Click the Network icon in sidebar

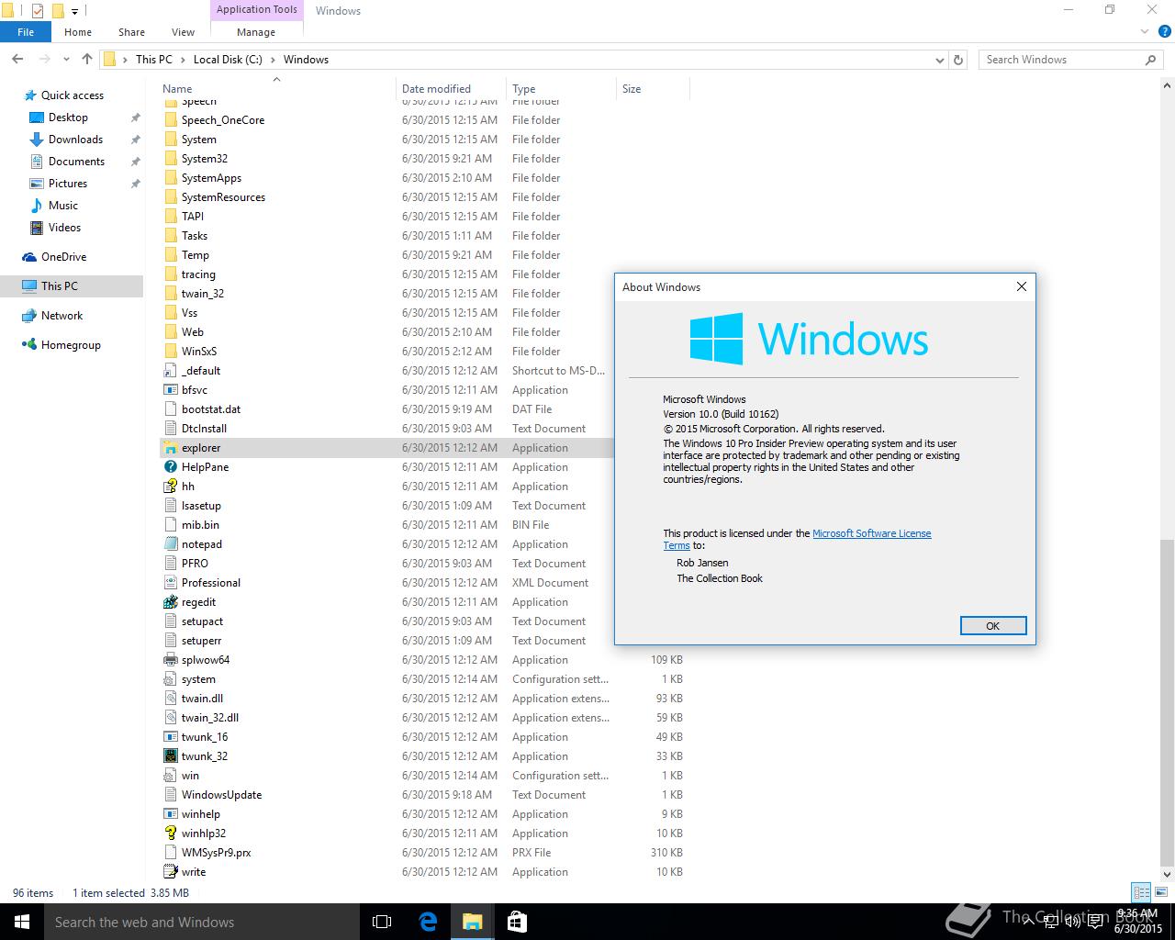click(28, 316)
